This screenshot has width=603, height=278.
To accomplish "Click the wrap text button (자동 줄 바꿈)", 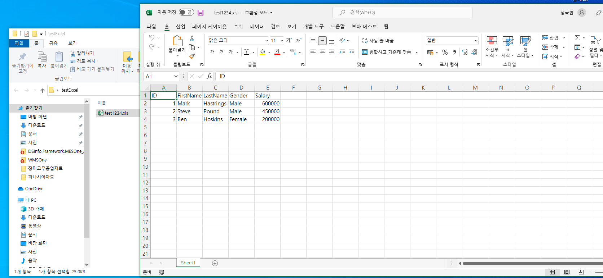I will point(378,41).
